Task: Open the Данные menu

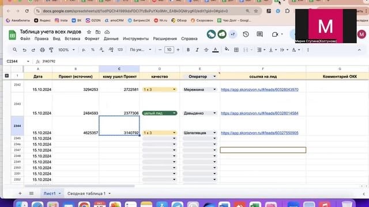Action: pos(111,39)
